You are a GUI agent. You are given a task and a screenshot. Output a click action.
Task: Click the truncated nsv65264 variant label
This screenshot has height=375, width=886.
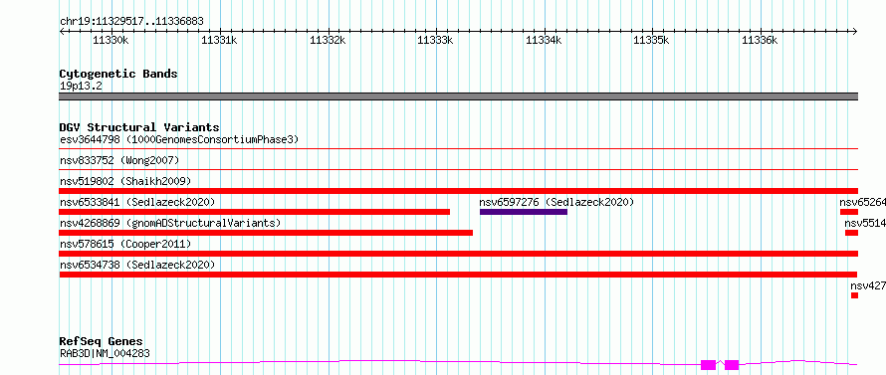[x=862, y=202]
